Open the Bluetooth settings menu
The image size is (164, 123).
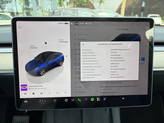[80, 92]
